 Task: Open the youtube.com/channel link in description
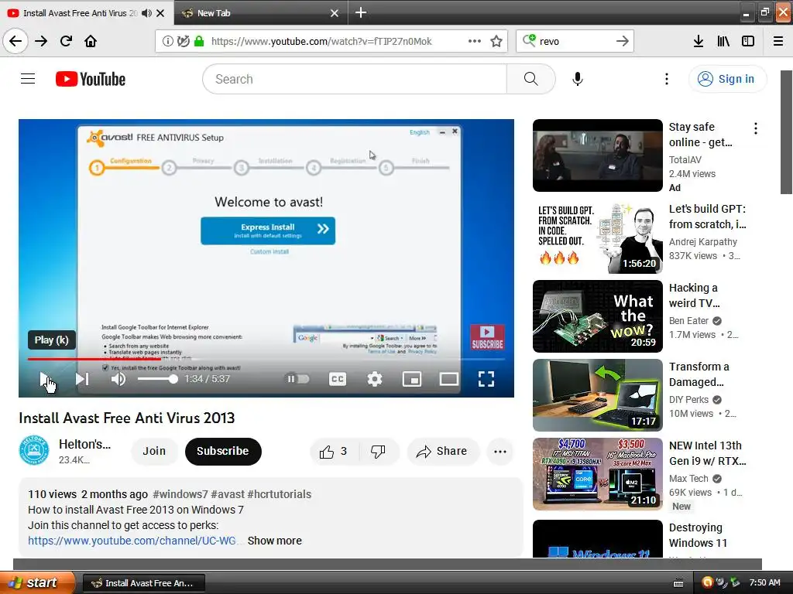[132, 541]
